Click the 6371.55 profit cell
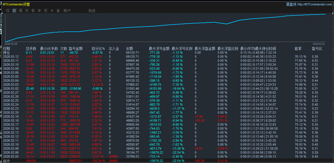The height and width of the screenshot is (163, 334). coord(74,84)
